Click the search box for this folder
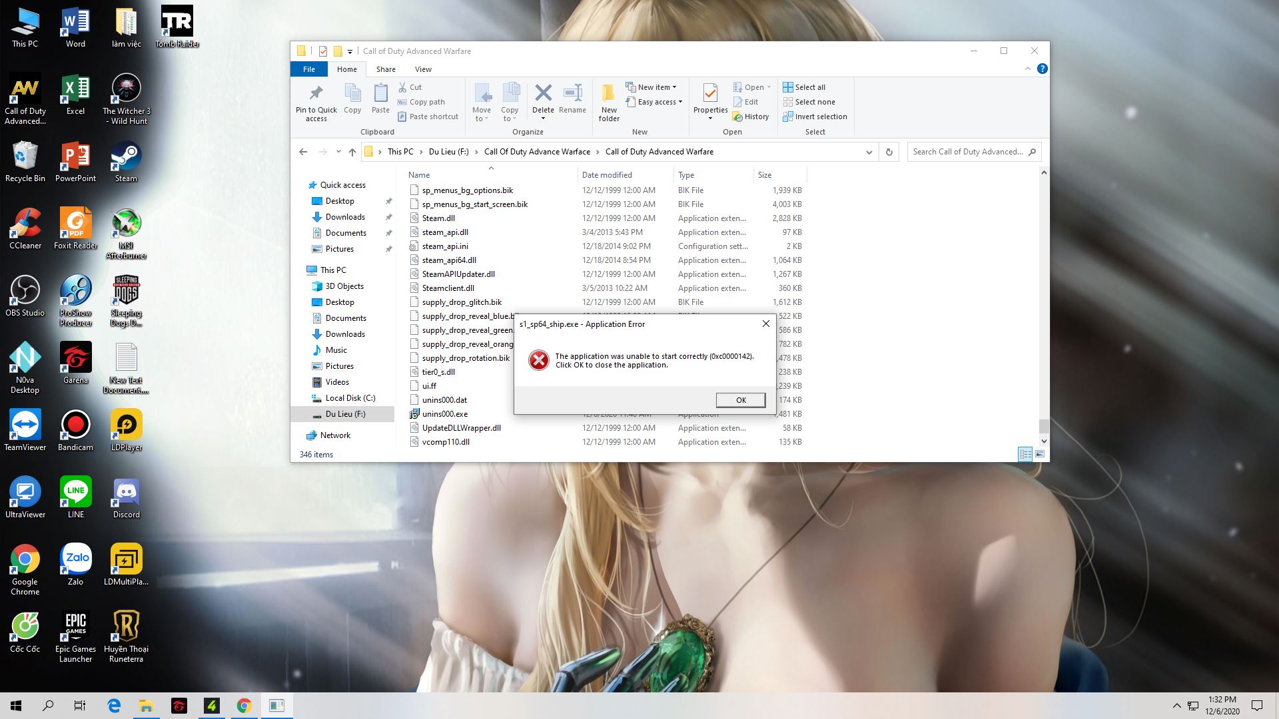The width and height of the screenshot is (1279, 719). coord(966,151)
